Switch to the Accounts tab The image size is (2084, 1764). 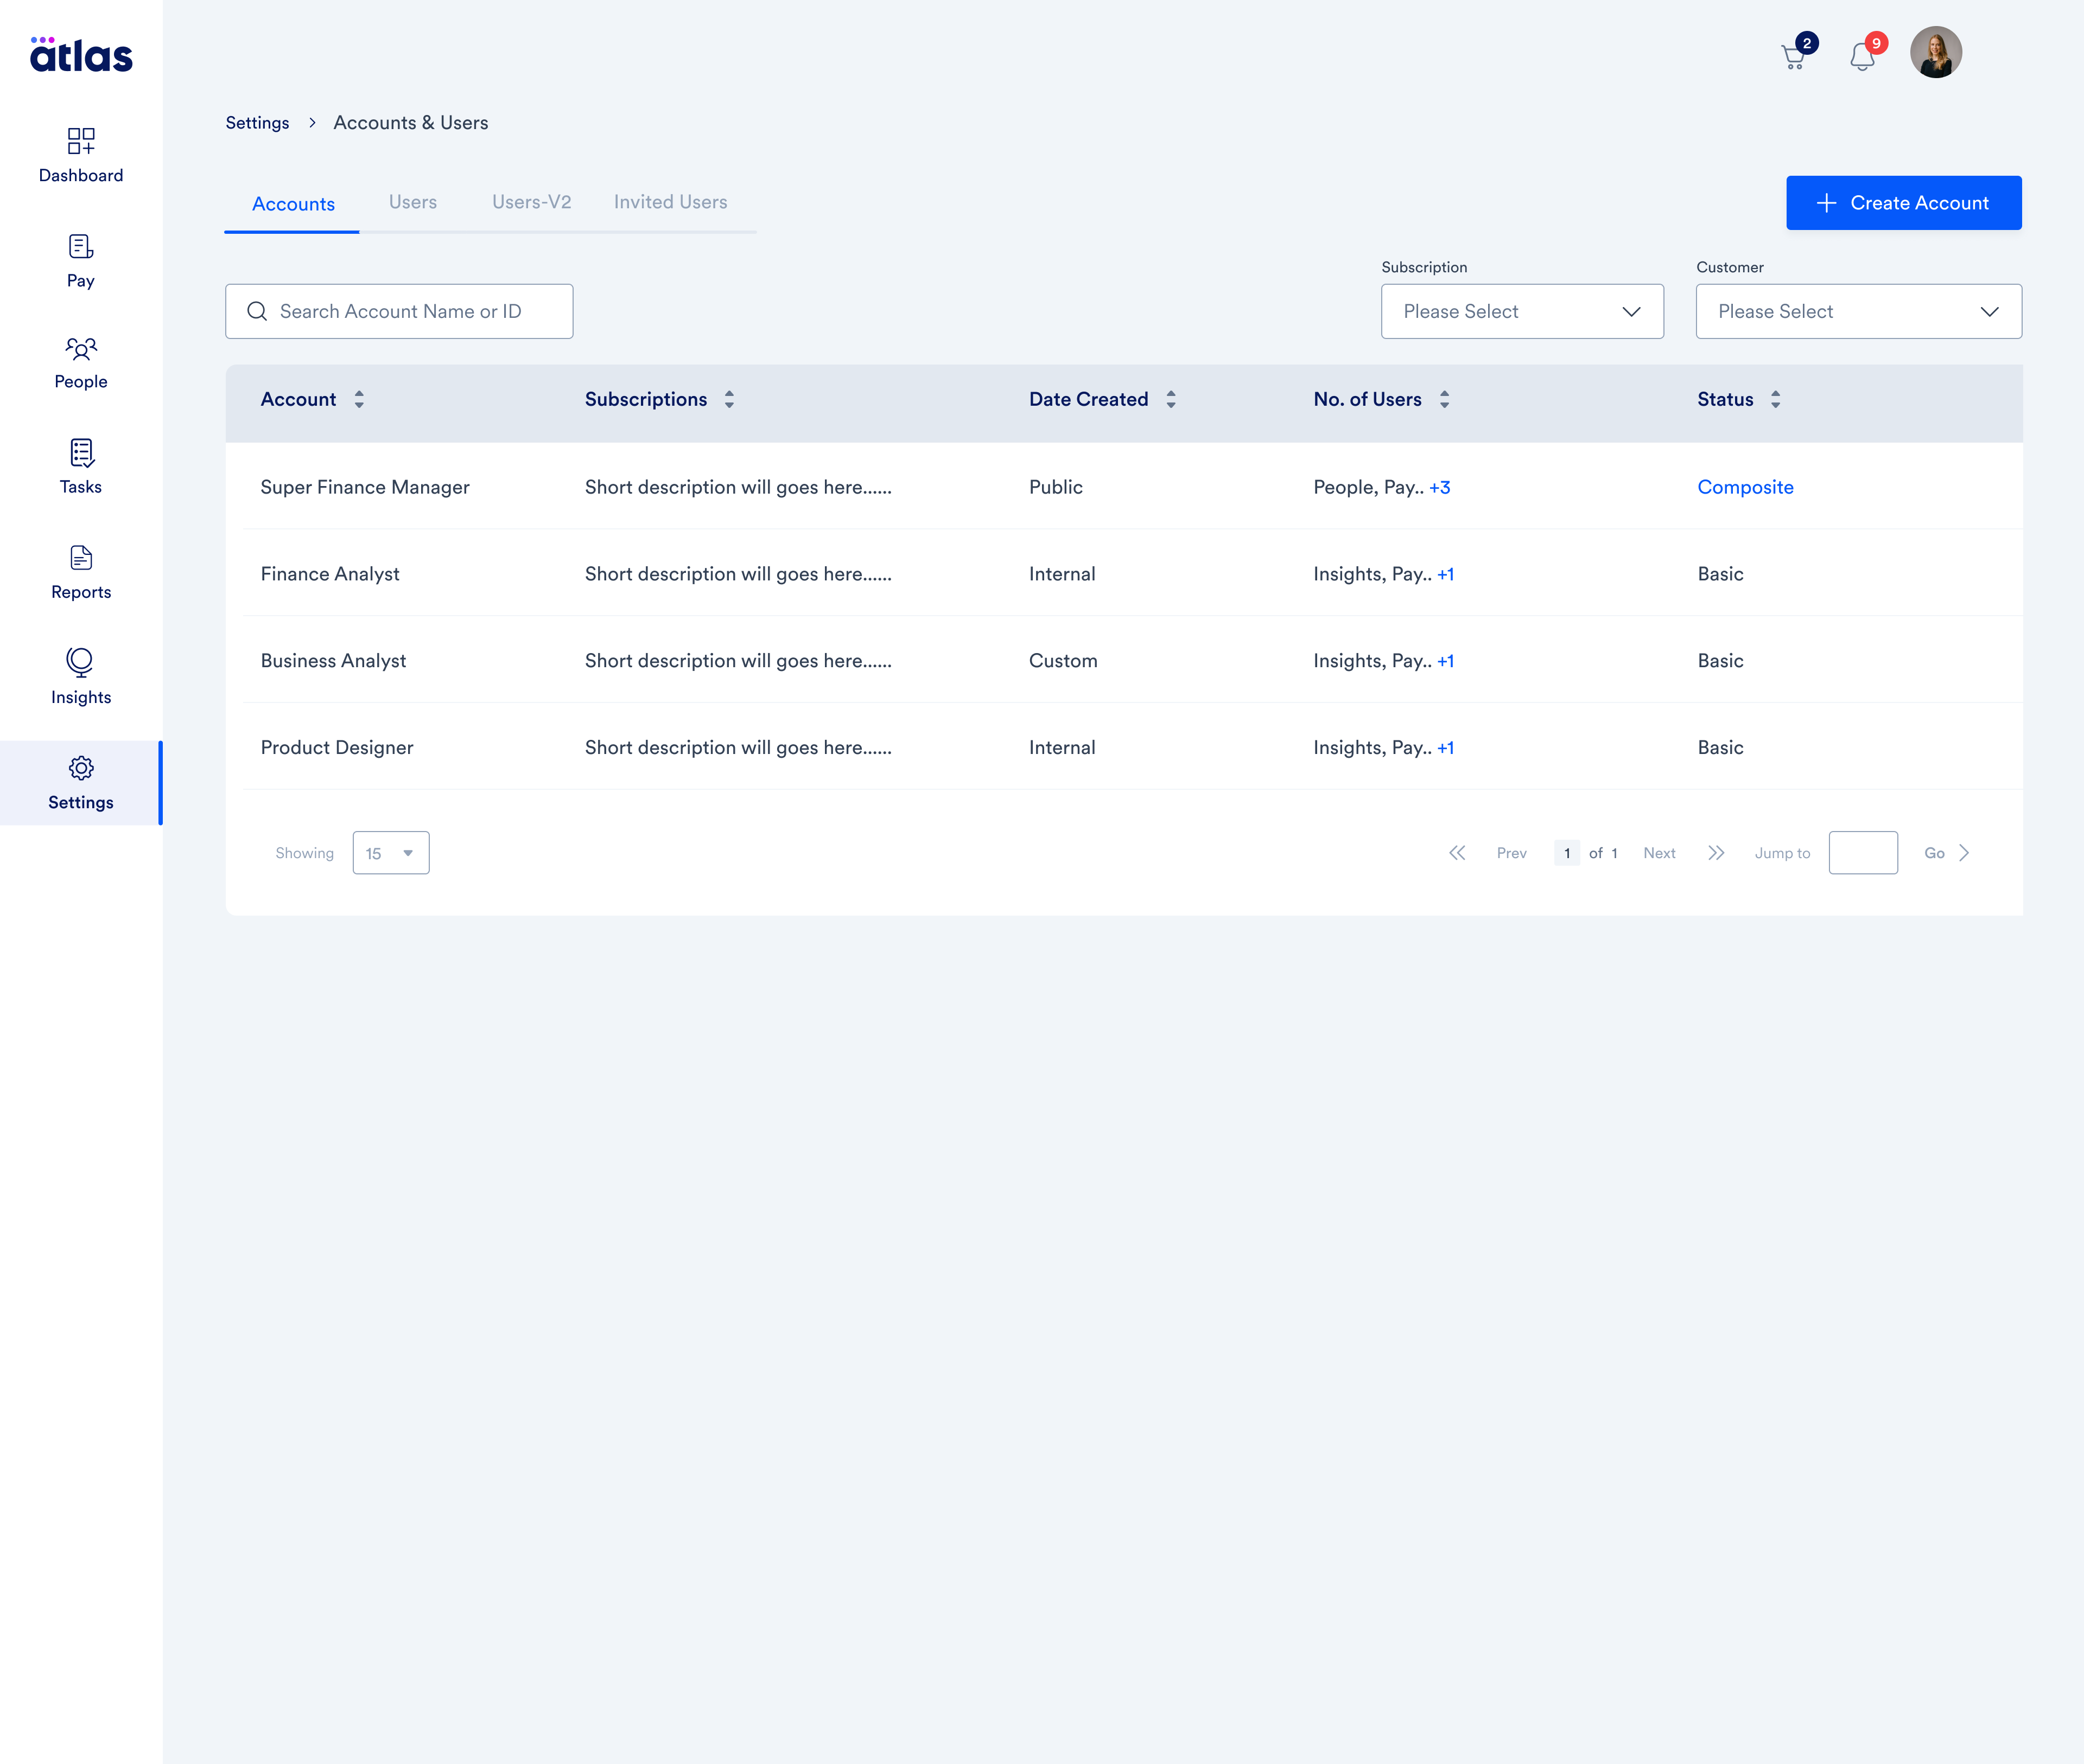[293, 204]
